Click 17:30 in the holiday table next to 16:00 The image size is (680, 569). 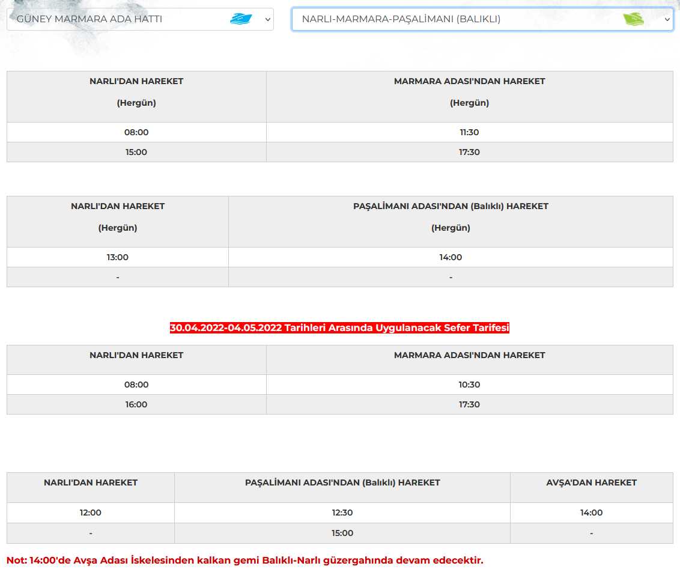[469, 404]
